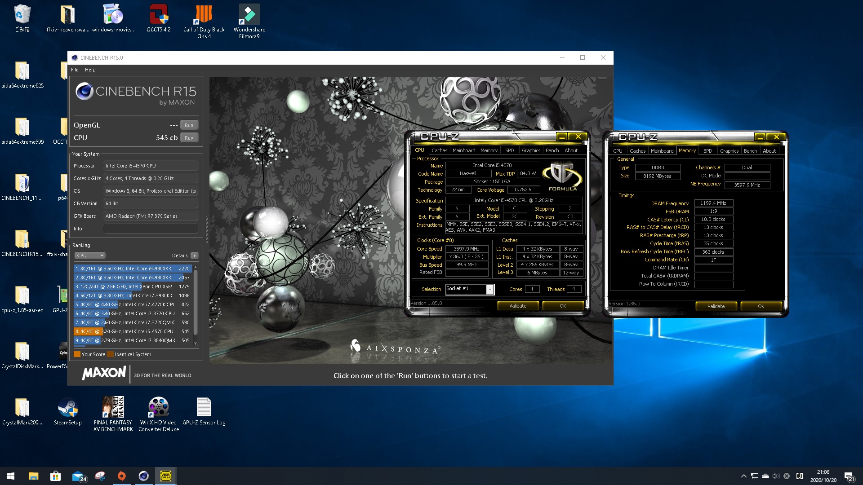Click OK in left CPU-Z window
Screen dimensions: 863x485
pos(563,306)
